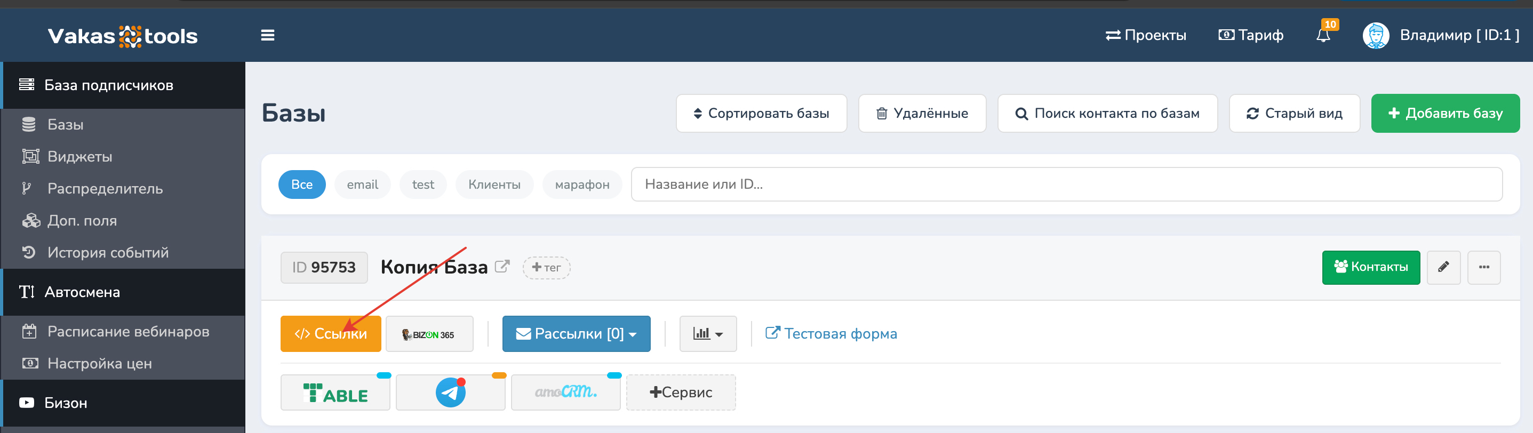
Task: Click the BIZON 365 button
Action: (429, 334)
